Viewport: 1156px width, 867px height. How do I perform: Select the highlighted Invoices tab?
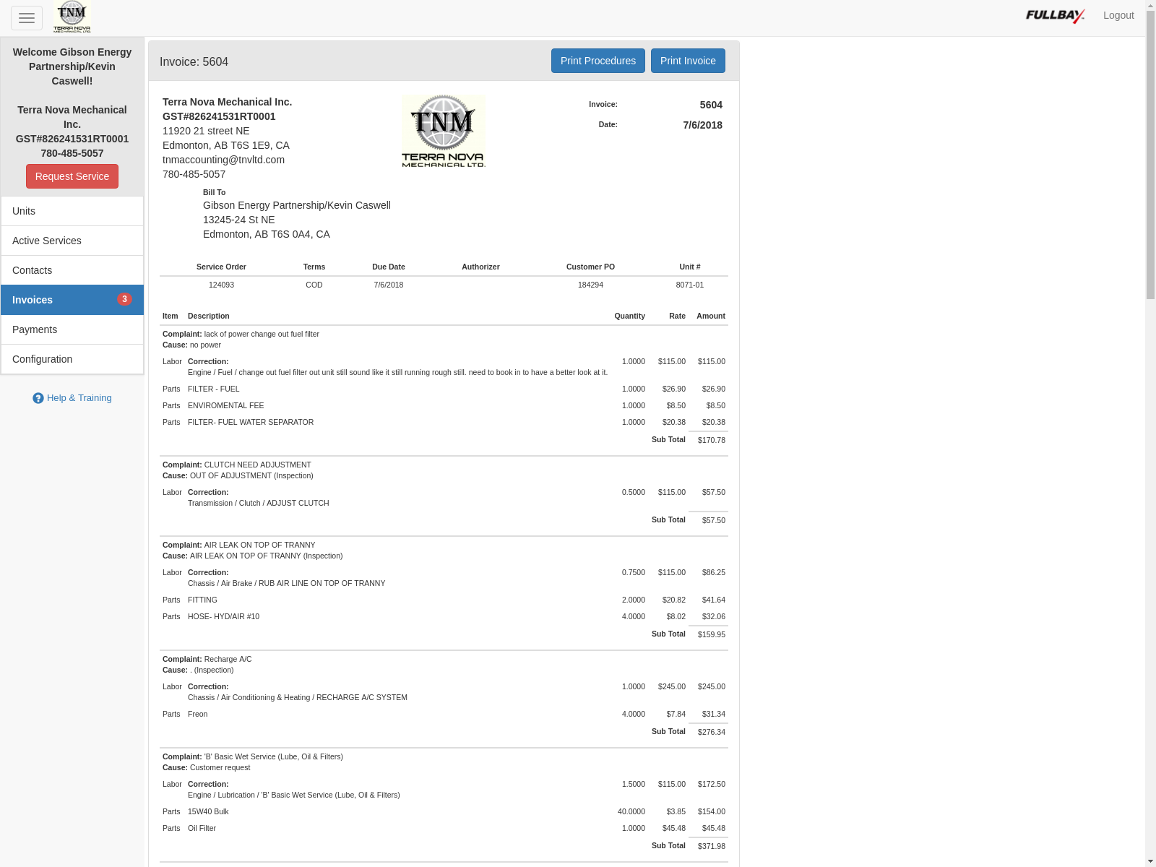point(33,300)
